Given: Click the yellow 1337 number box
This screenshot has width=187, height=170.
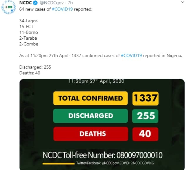Looking at the screenshot, I should coord(145,98).
